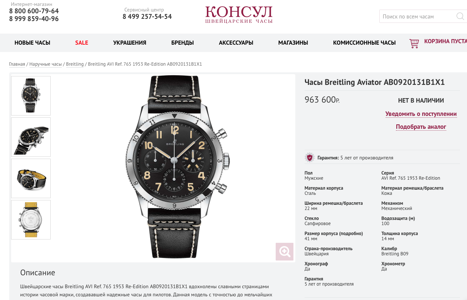467x300 pixels.
Task: Open the SALE menu item
Action: point(81,43)
